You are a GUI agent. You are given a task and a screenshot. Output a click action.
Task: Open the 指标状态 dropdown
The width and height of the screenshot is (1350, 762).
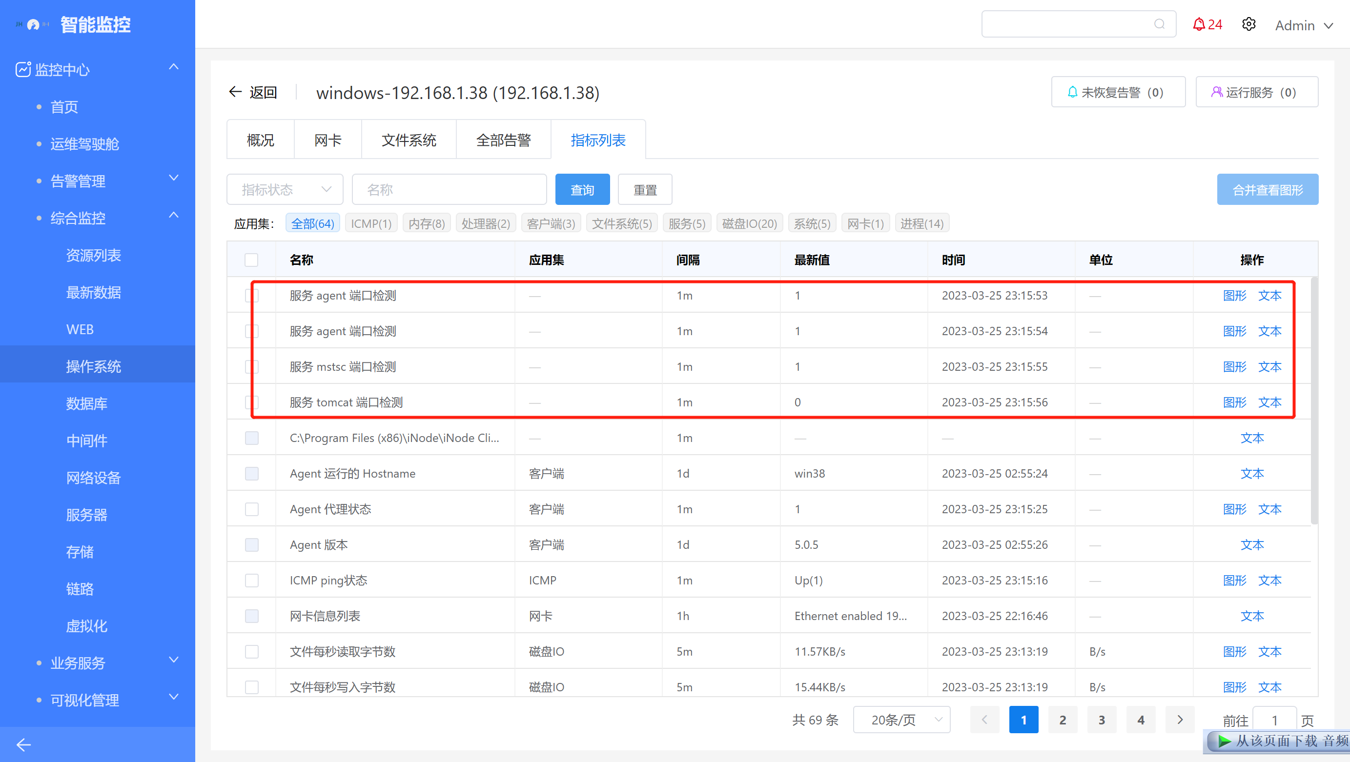click(285, 189)
